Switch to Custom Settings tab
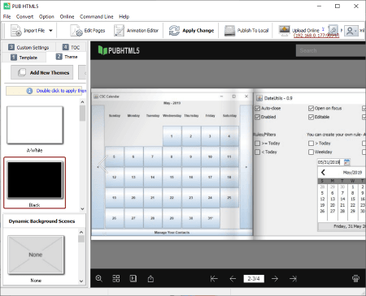Viewport: 366px width, 296px height. [28, 47]
